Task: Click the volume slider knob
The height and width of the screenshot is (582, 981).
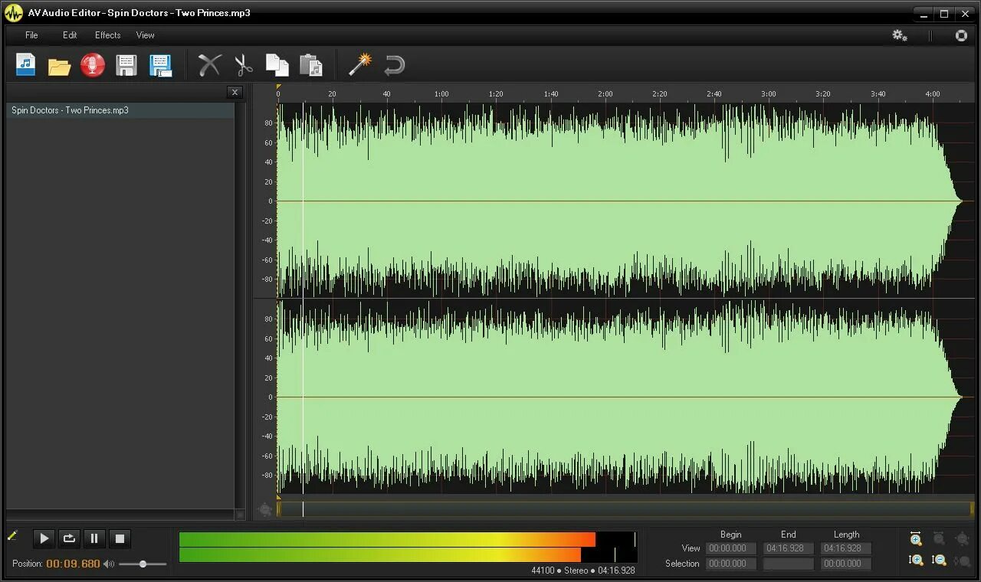Action: [143, 564]
